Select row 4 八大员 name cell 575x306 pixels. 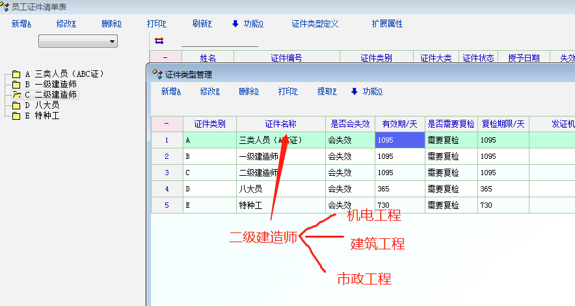tap(280, 189)
